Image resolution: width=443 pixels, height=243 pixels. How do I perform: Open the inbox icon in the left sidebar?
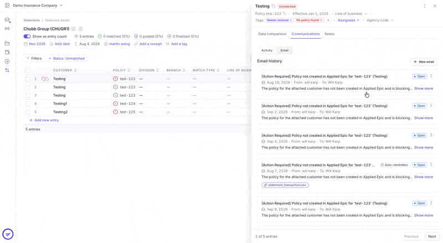point(7,19)
